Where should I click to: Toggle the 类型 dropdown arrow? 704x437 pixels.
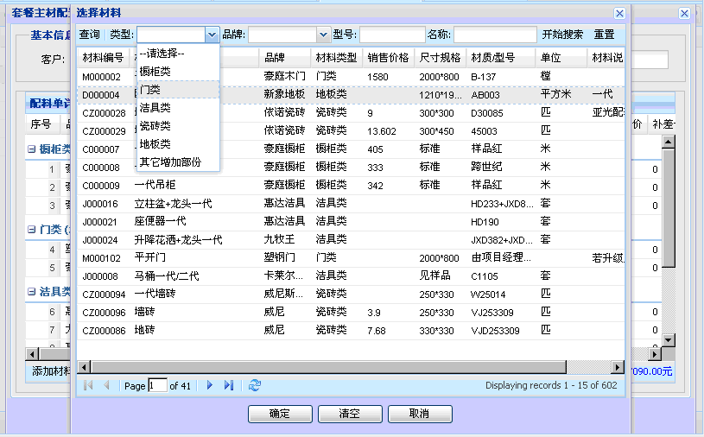click(212, 35)
